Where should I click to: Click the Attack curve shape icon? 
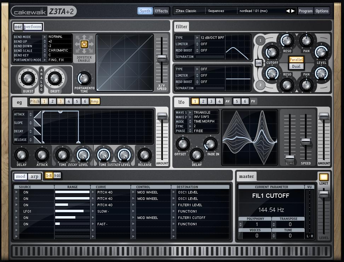(37, 114)
